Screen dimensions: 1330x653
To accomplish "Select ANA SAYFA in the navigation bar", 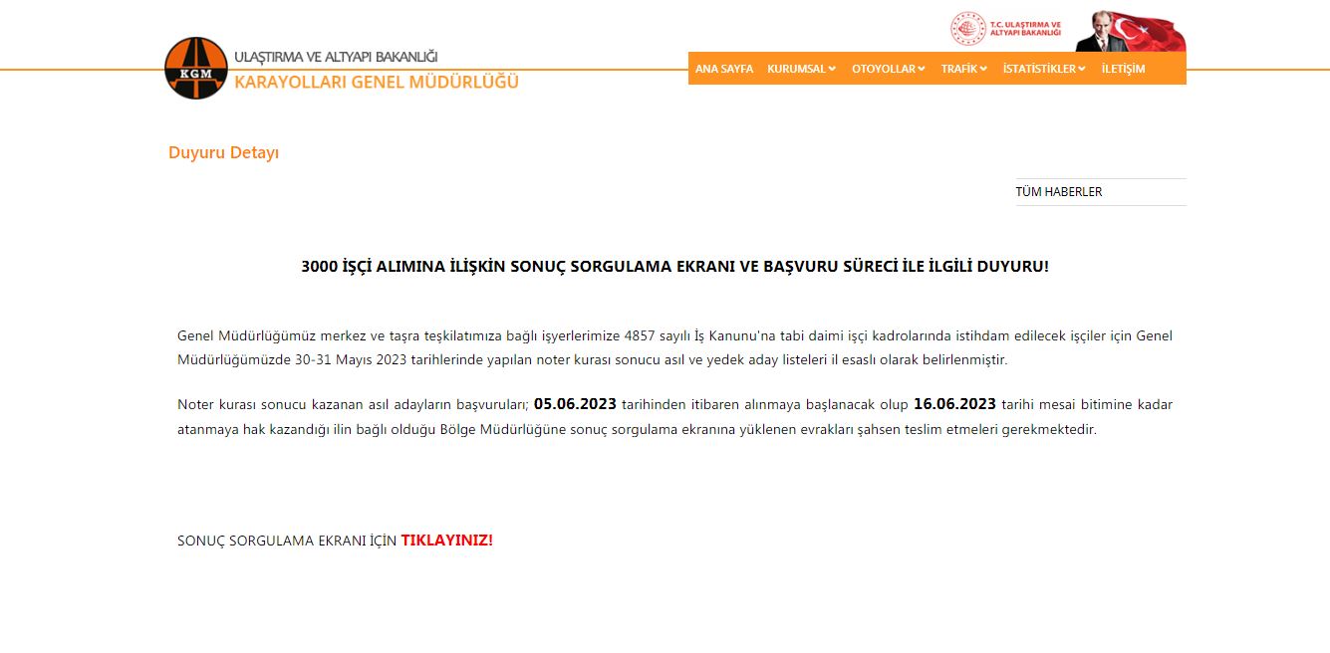I will [725, 69].
